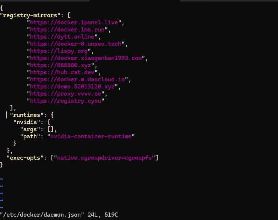Click the https://docker-0.unsee.tech URL
This screenshot has height=220, width=278.
coord(76,44)
